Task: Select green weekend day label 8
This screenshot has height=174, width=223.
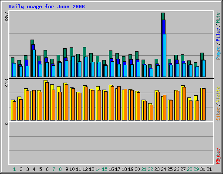Action: [x=60, y=169]
